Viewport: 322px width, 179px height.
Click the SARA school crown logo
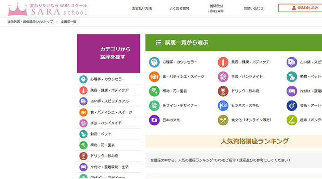[x=17, y=9]
